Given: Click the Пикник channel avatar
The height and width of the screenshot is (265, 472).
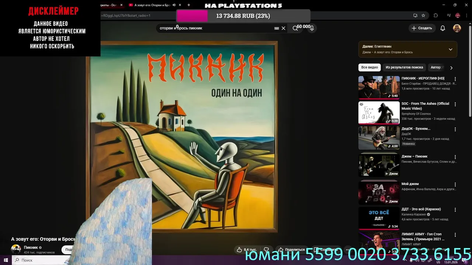Looking at the screenshot, I should (x=16, y=249).
